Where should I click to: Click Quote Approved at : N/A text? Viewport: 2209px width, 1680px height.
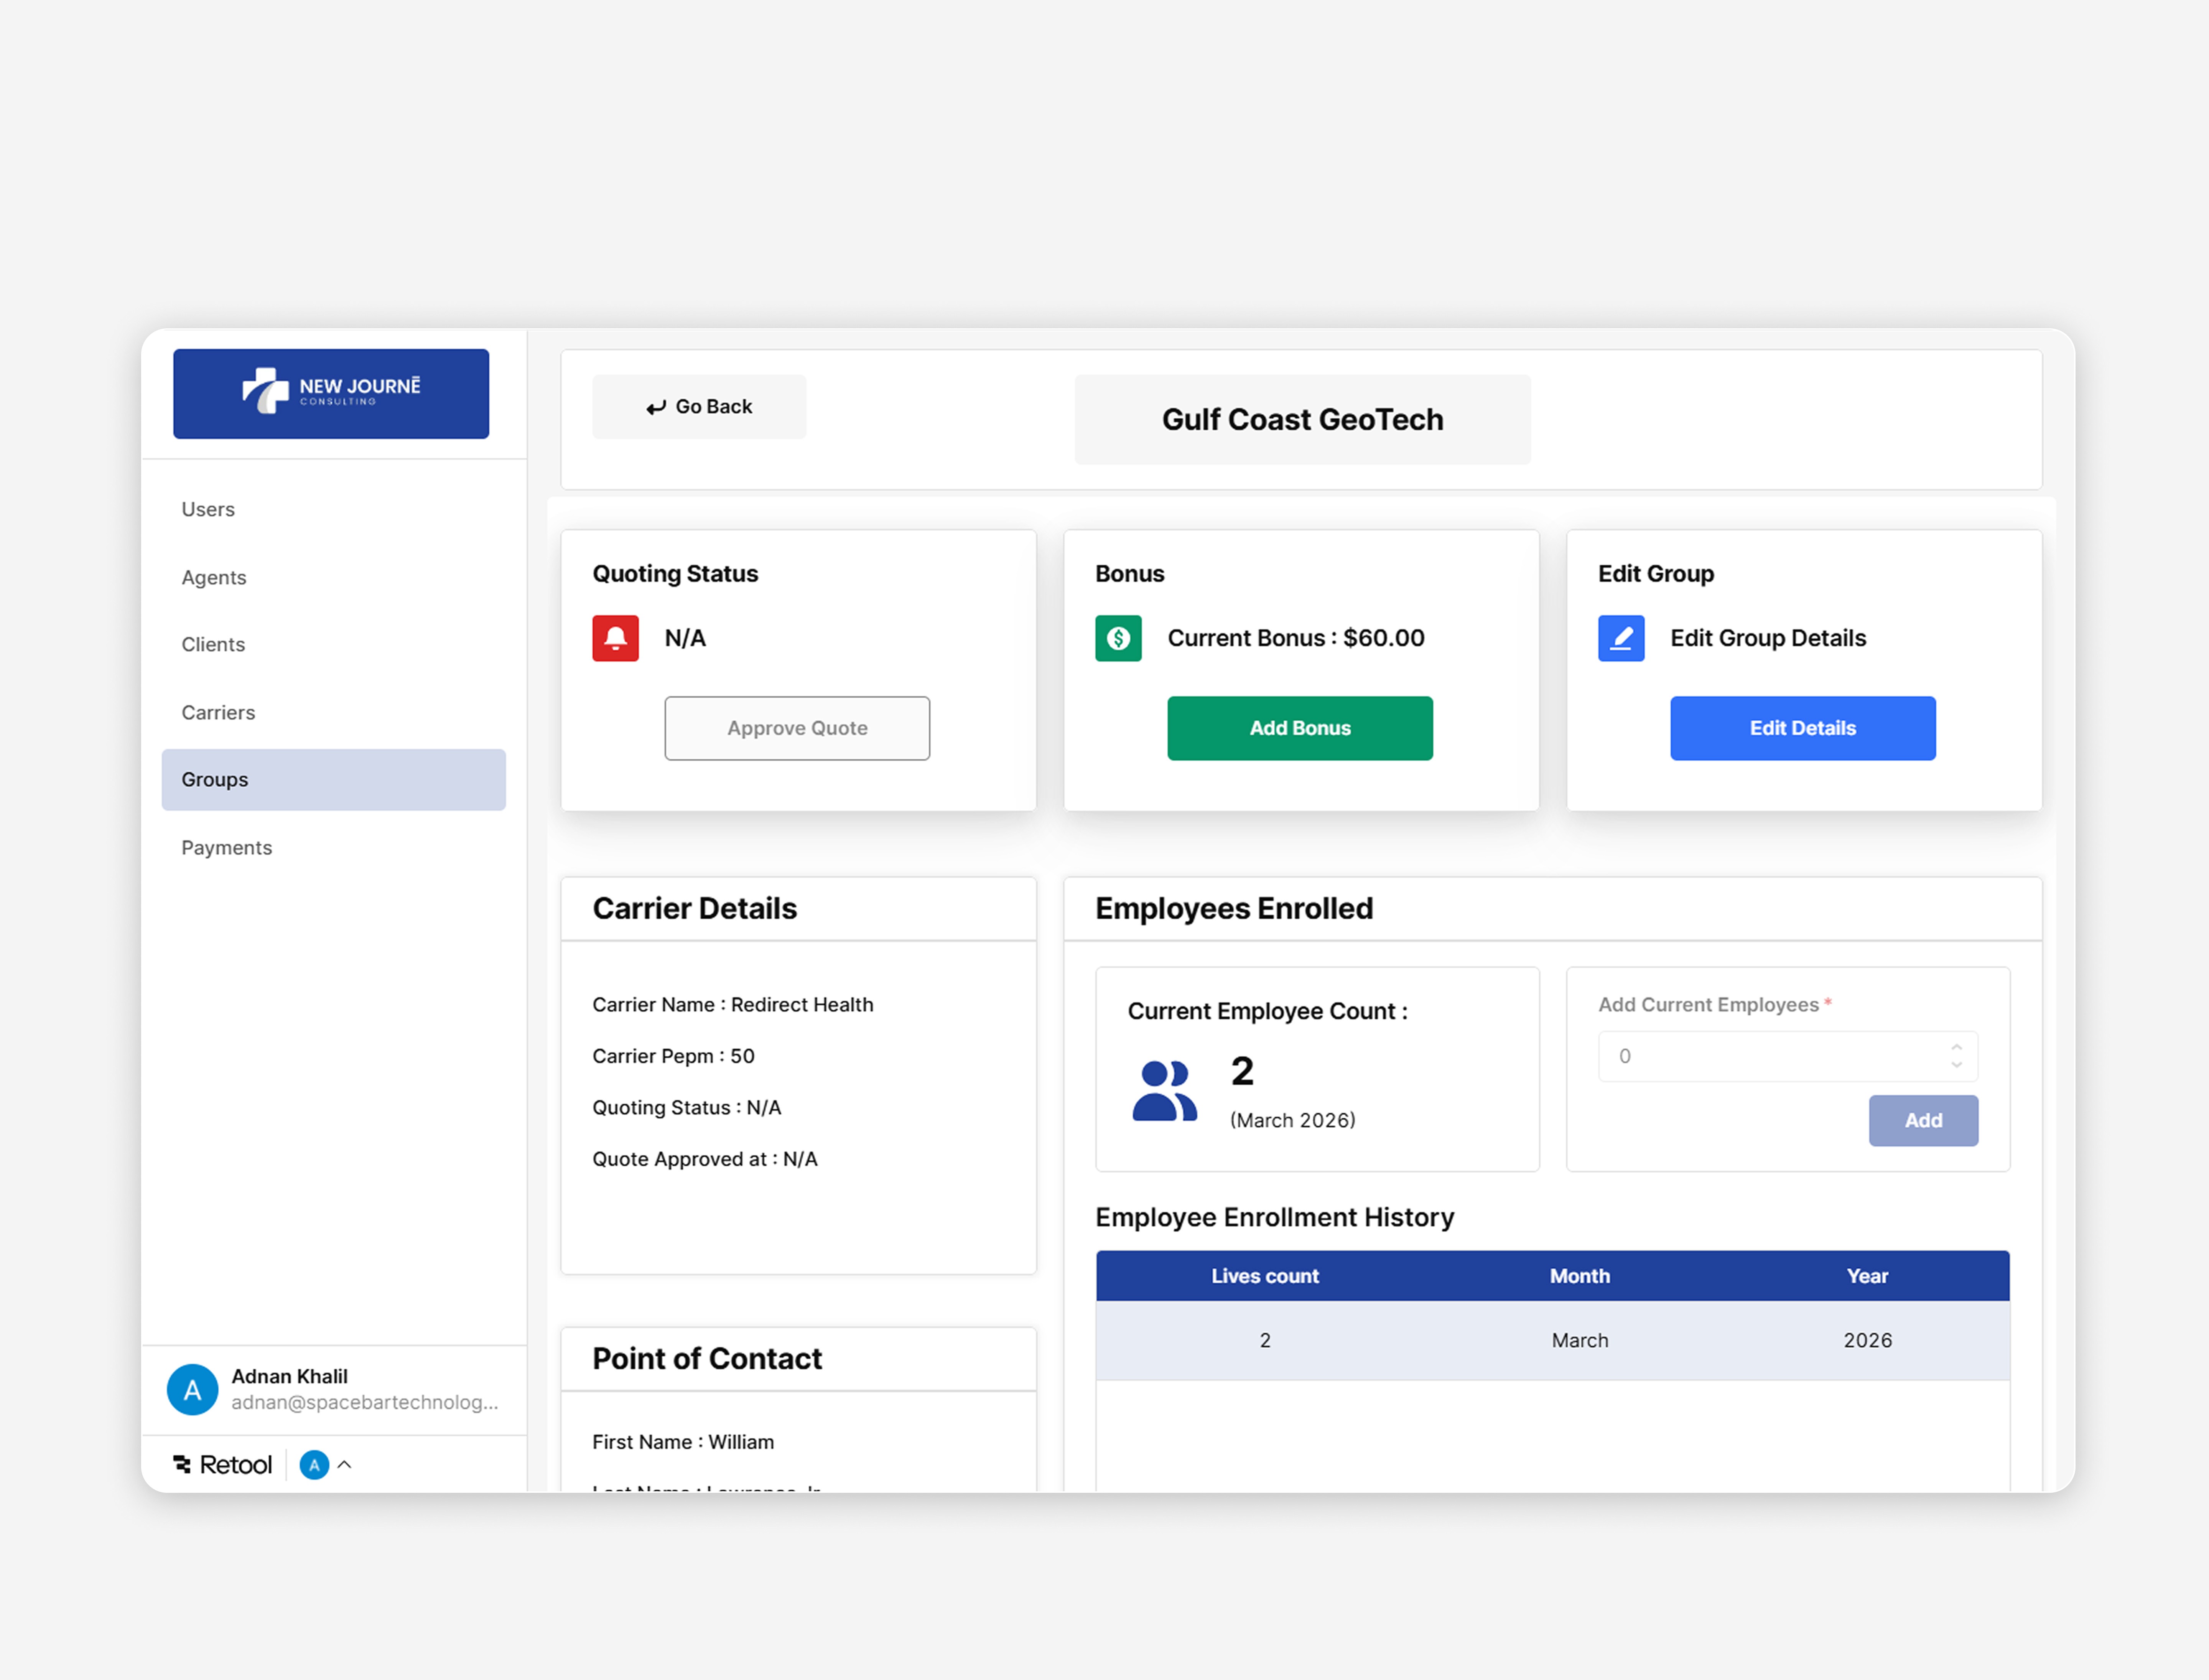coord(705,1159)
